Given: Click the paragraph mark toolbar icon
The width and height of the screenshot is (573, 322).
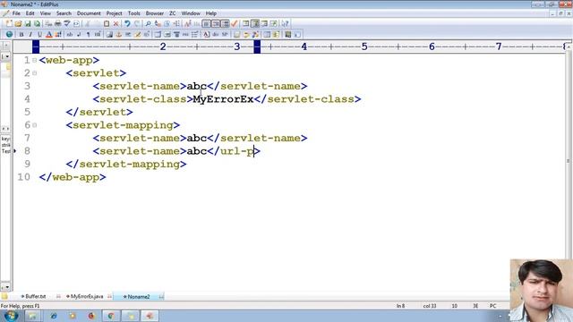Looking at the screenshot, I should (88, 34).
